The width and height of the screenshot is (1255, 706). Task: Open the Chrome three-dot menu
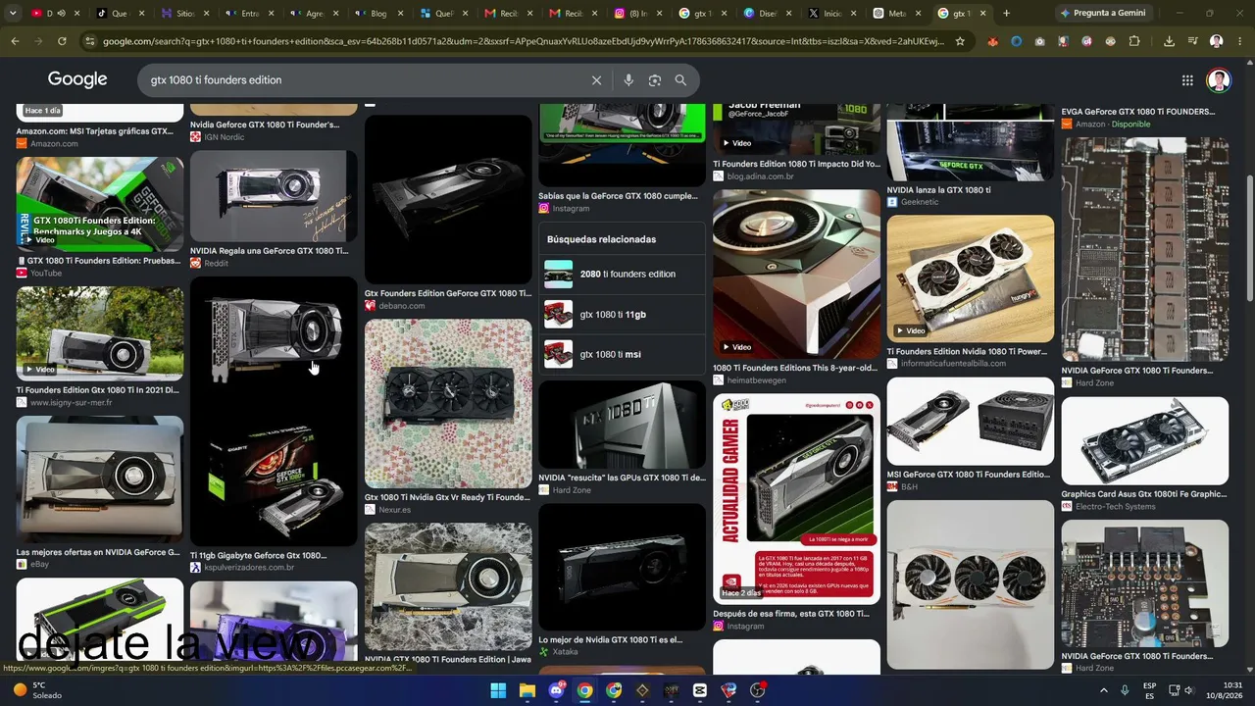1239,41
